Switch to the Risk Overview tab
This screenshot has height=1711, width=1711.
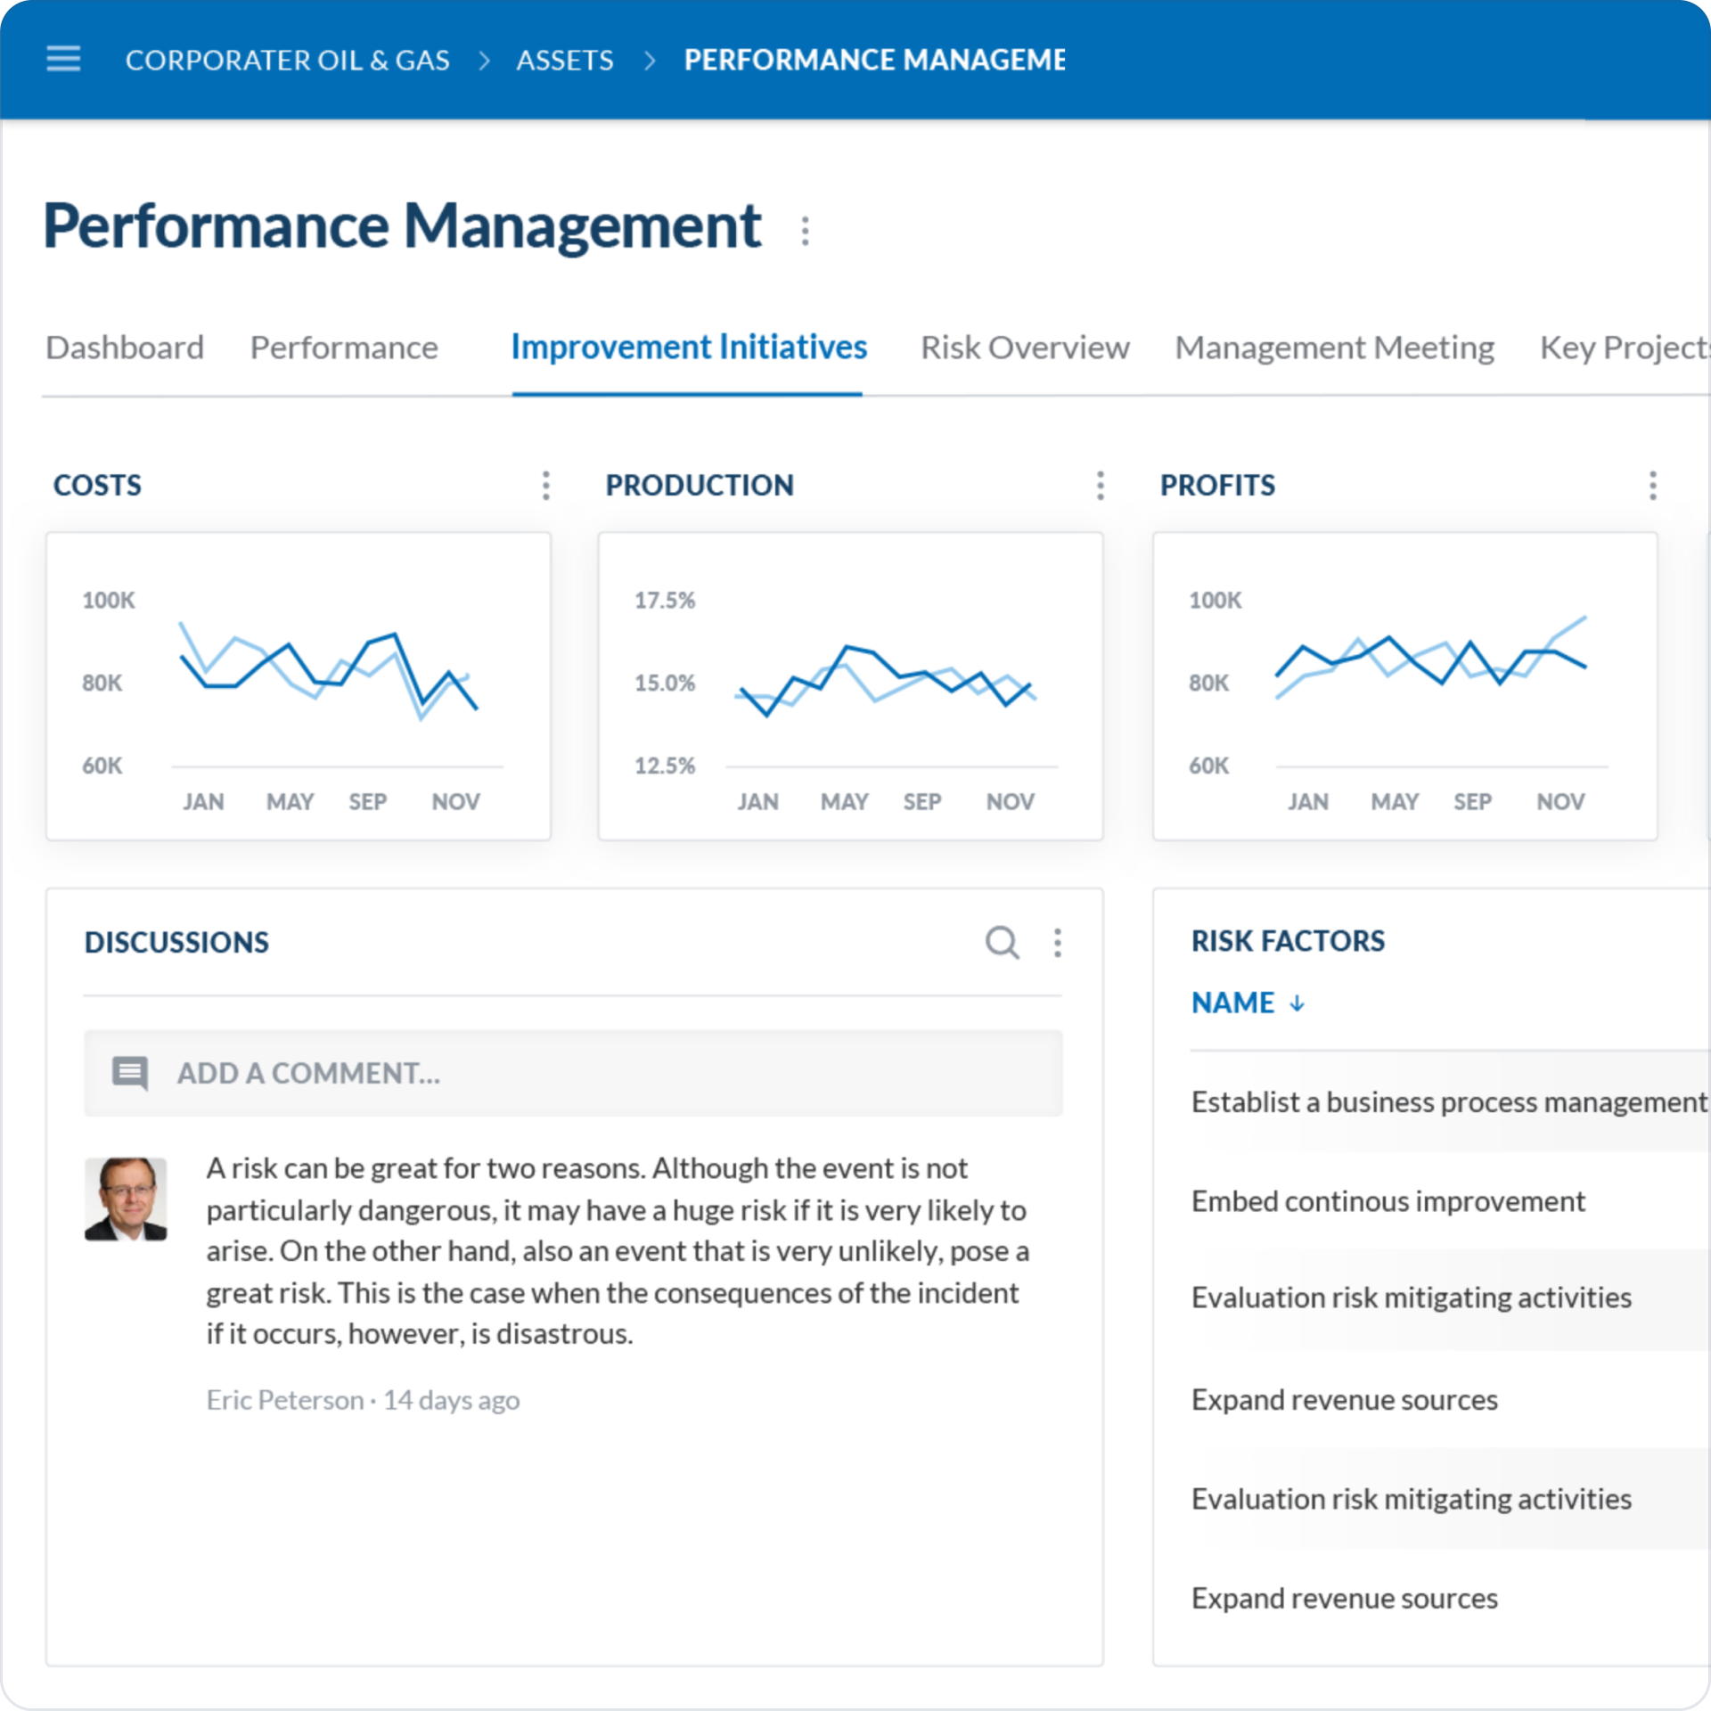tap(1024, 348)
